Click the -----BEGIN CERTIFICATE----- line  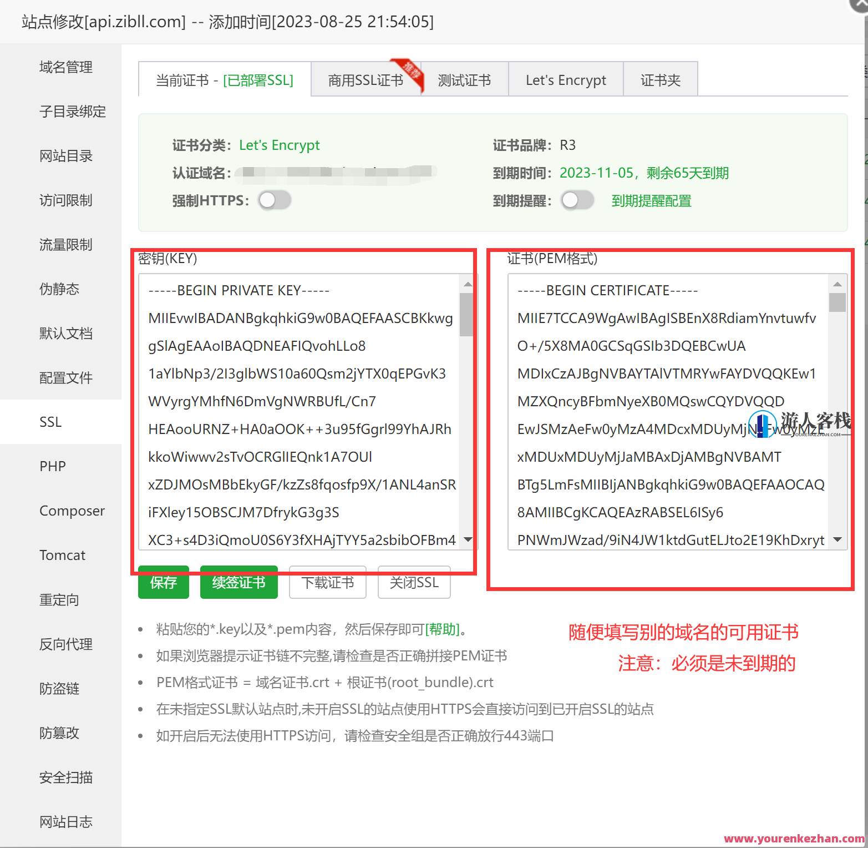pos(608,290)
